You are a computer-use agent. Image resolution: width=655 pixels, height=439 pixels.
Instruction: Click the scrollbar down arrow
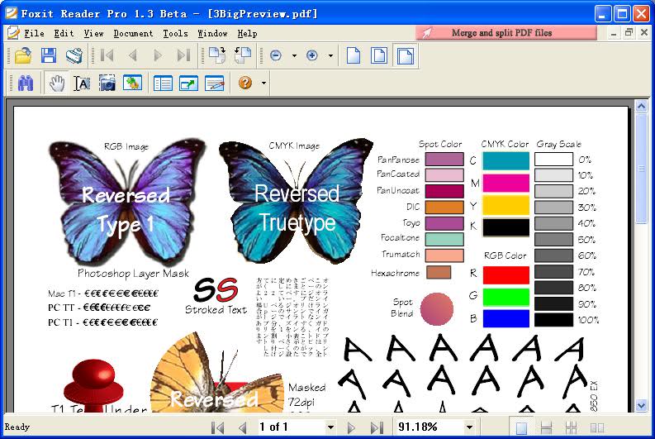[642, 405]
